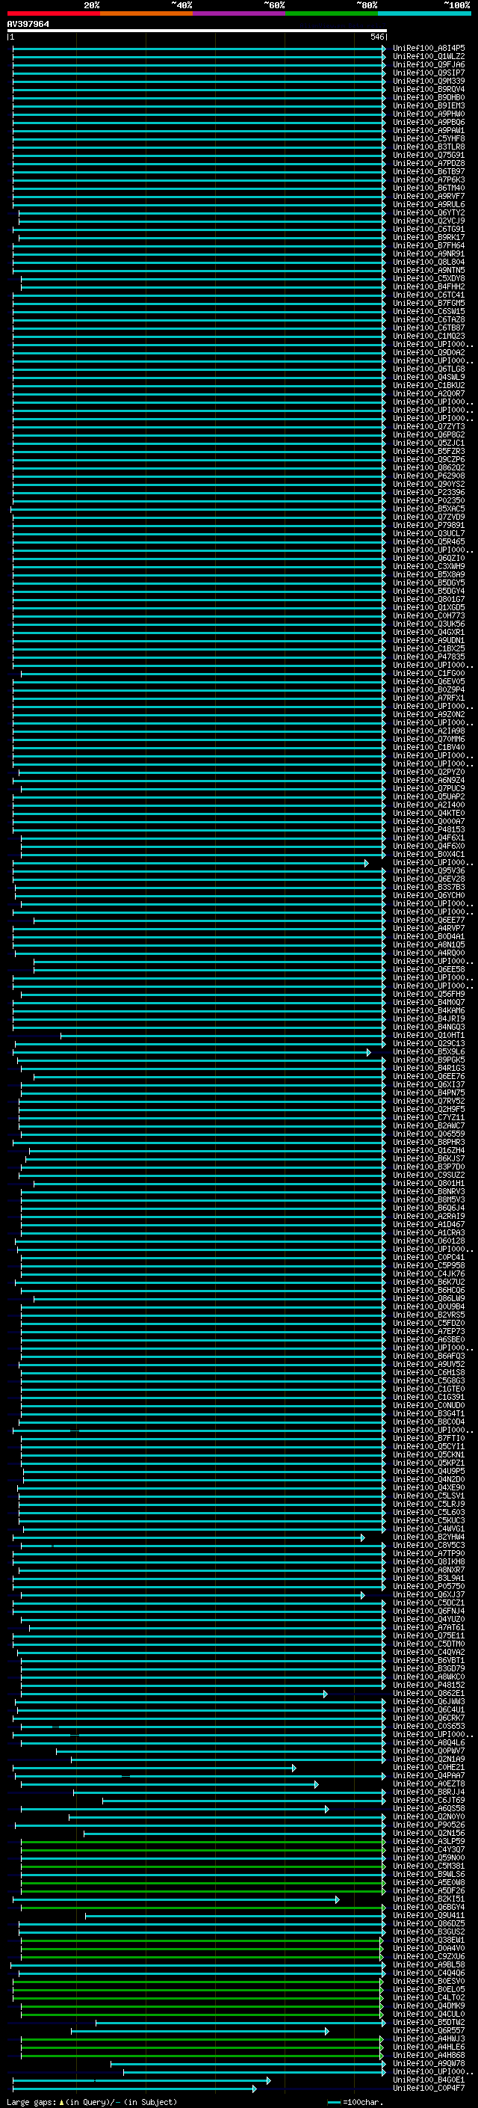This screenshot has height=2108, width=478.
Task: Select hit UniRef100_P23396
Action: coord(429,493)
